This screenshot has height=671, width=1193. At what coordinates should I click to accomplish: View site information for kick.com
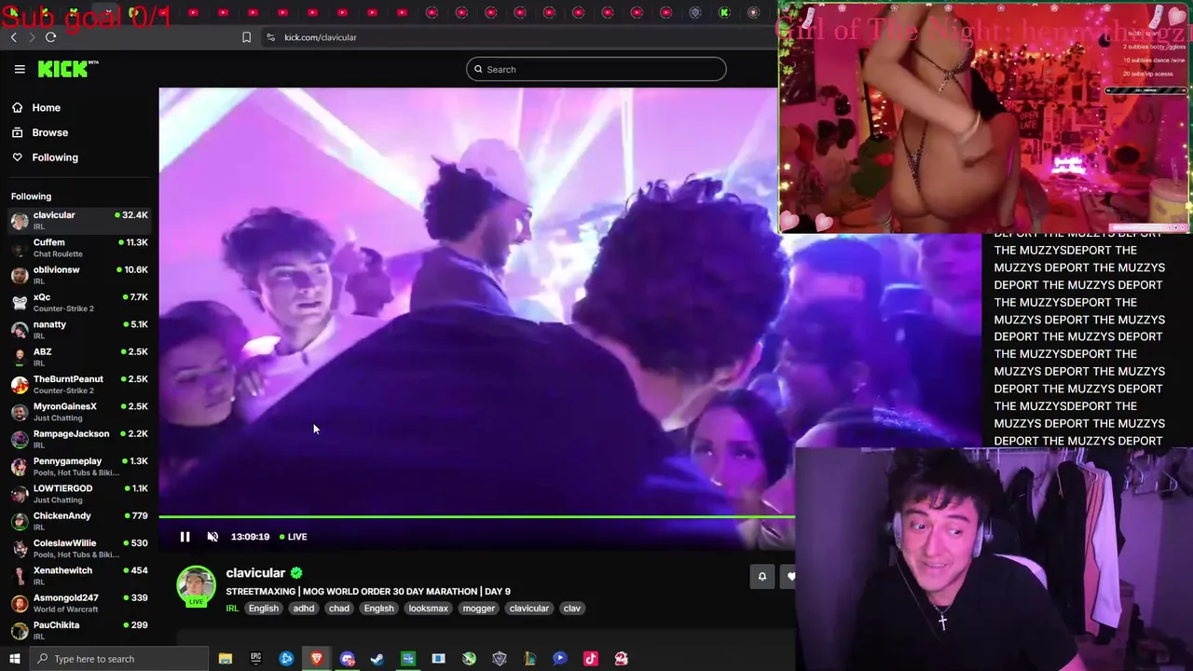coord(270,37)
